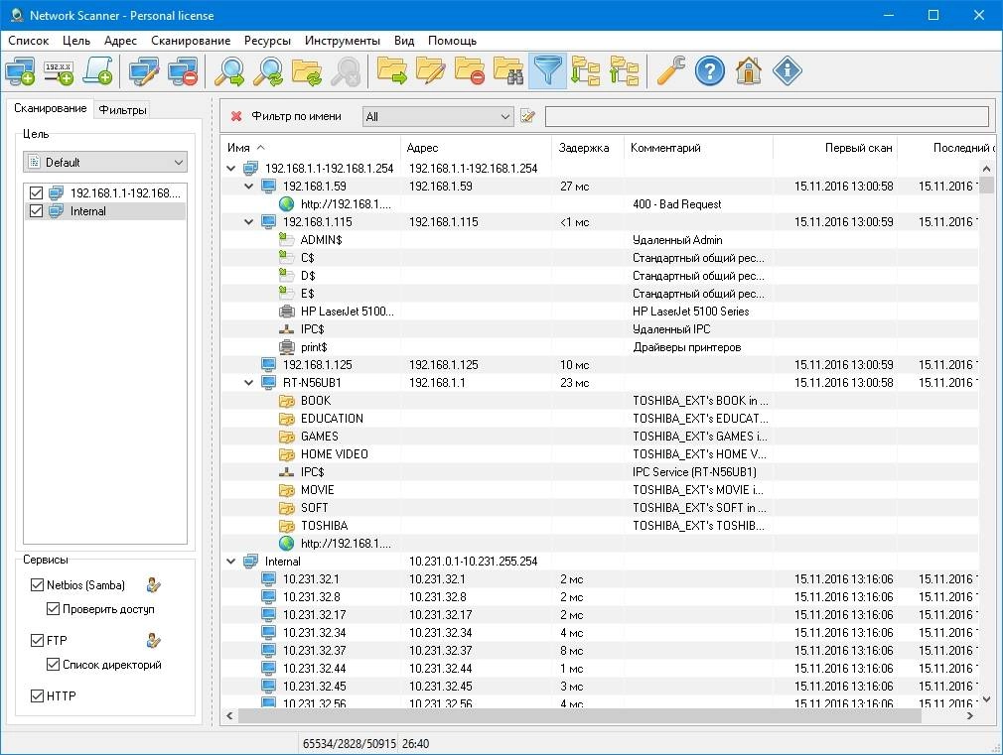
Task: Click the expand tree icon
Action: coord(586,71)
